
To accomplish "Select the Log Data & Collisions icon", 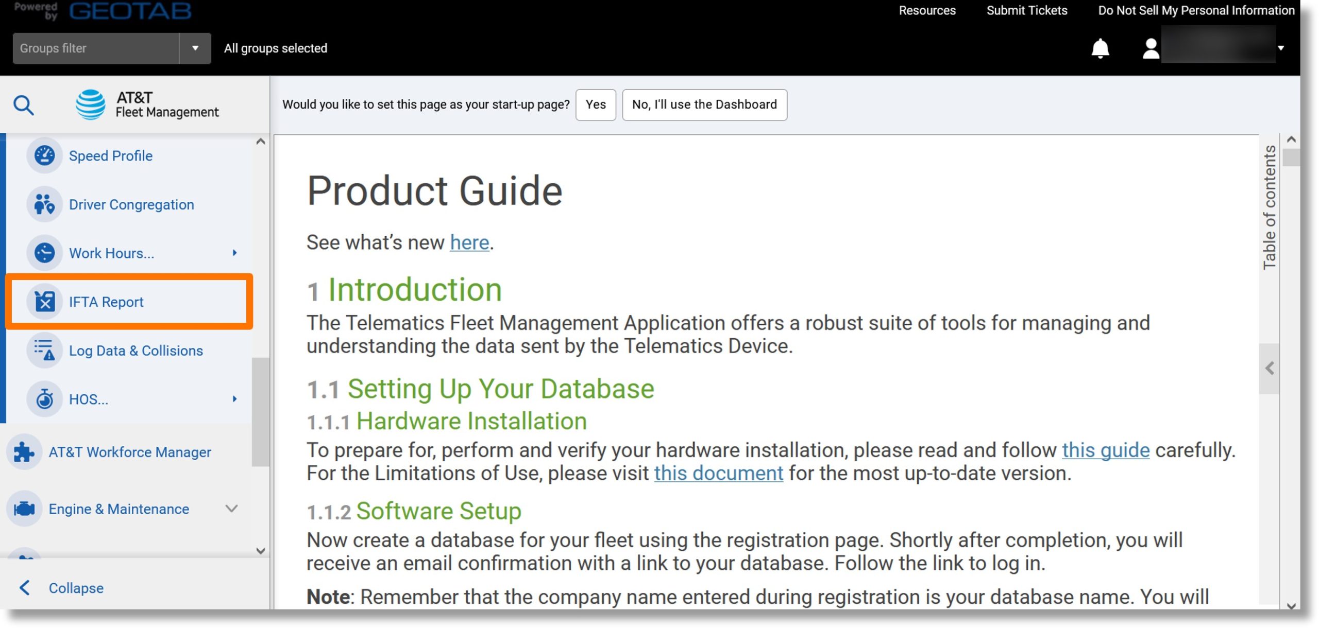I will tap(44, 350).
